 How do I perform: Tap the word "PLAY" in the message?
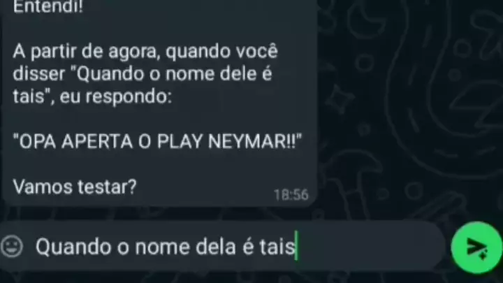180,141
